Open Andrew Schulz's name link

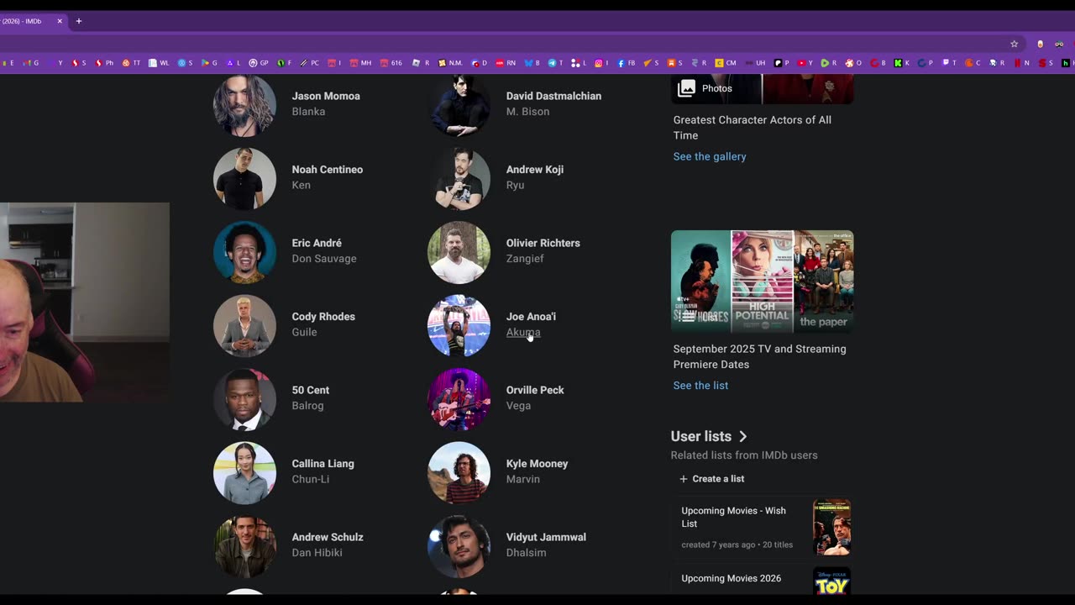(328, 537)
